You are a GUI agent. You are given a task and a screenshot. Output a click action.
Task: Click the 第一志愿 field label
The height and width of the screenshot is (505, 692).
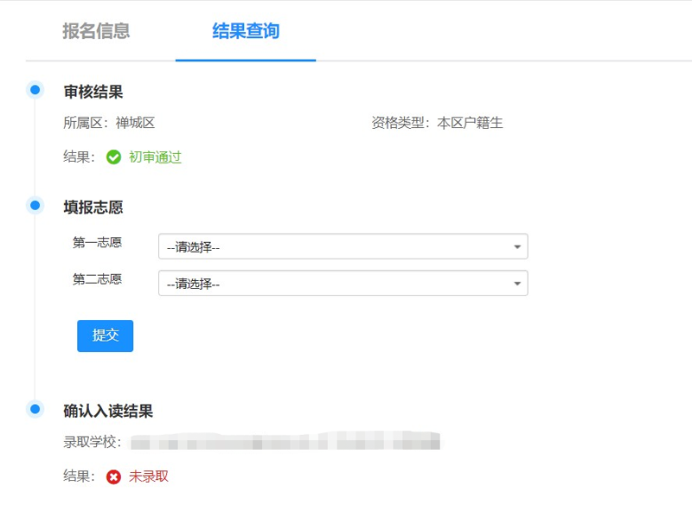(x=97, y=243)
